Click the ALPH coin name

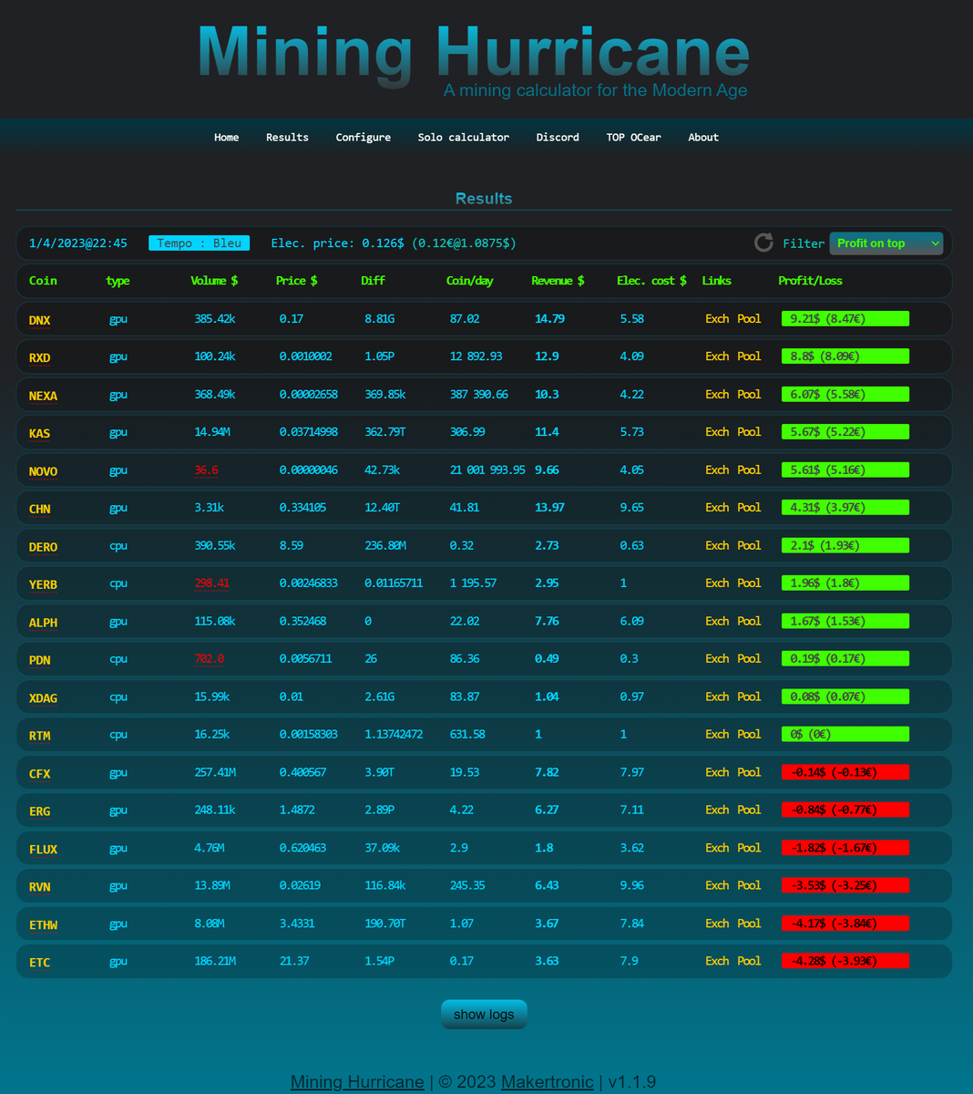pos(43,624)
